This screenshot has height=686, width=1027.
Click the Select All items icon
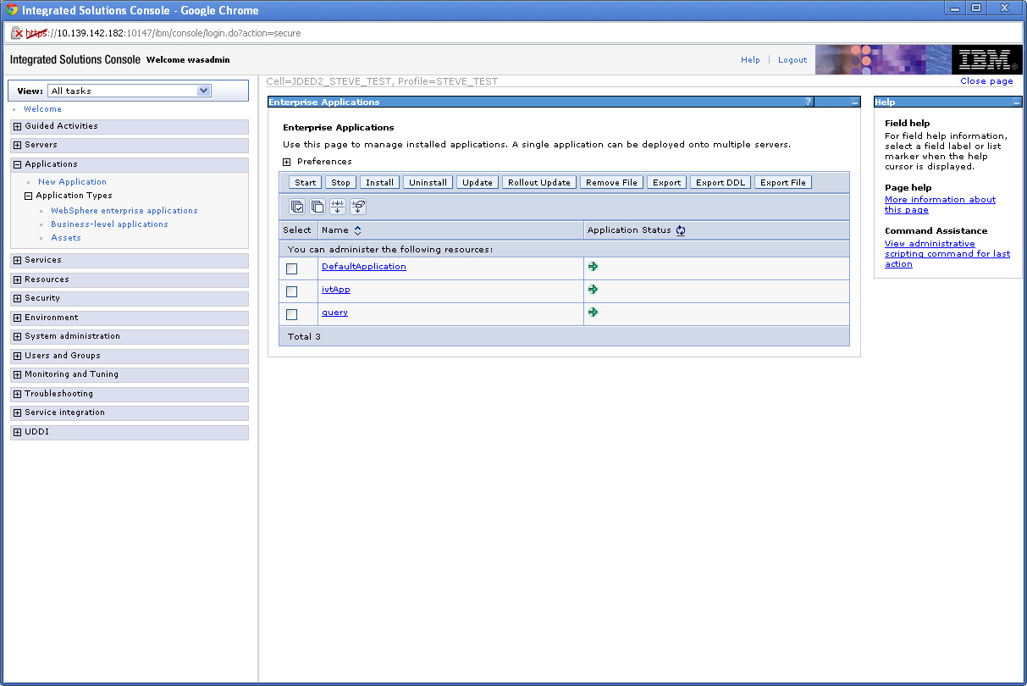tap(297, 207)
